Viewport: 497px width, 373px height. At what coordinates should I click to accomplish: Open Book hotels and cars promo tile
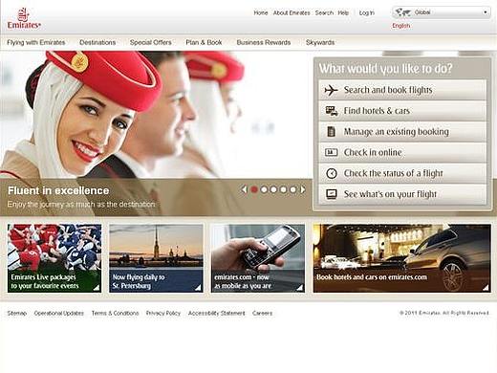pos(402,258)
